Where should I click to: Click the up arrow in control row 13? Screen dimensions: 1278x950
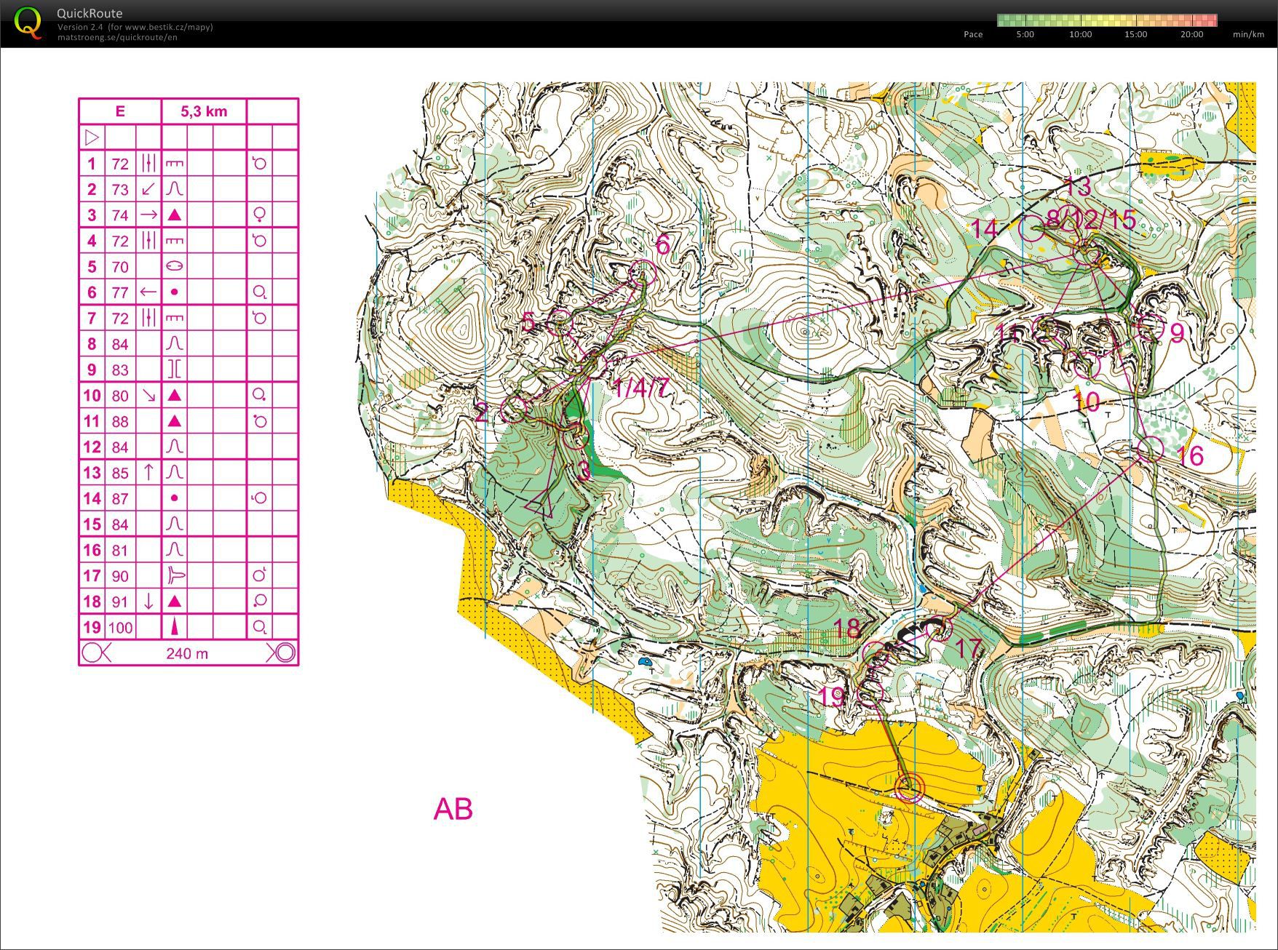coord(148,472)
